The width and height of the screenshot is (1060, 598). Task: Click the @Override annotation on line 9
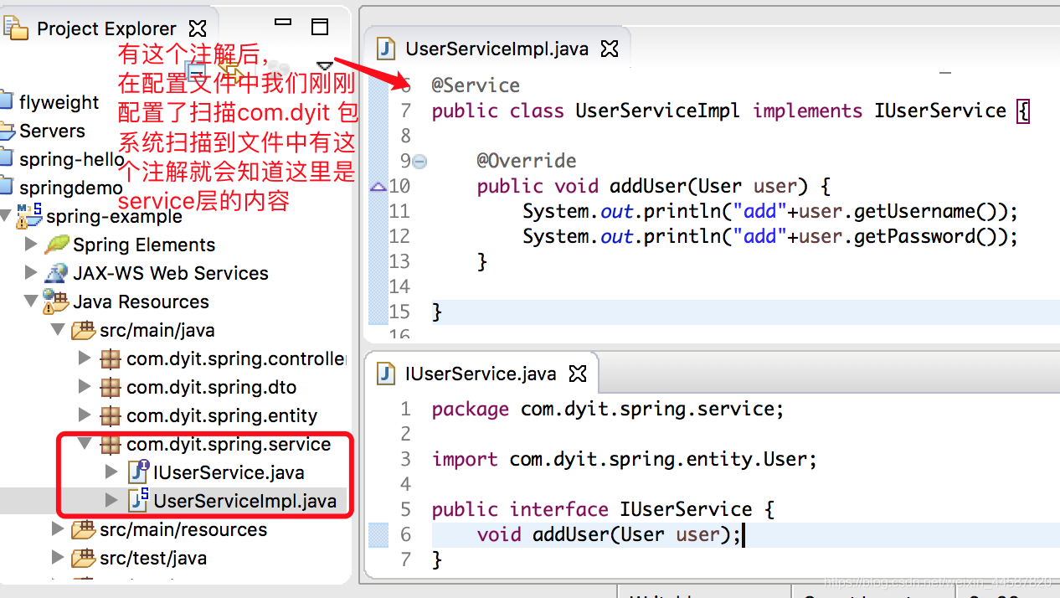click(x=527, y=161)
